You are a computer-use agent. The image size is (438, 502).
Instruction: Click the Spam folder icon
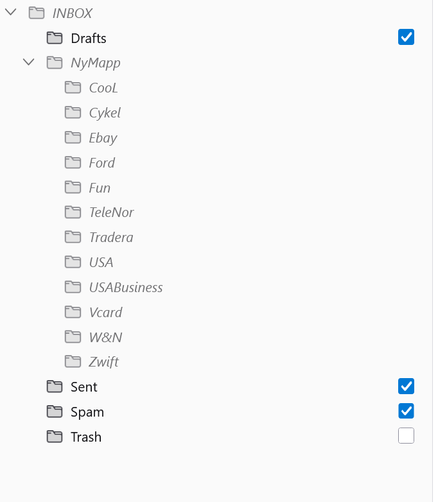point(55,411)
